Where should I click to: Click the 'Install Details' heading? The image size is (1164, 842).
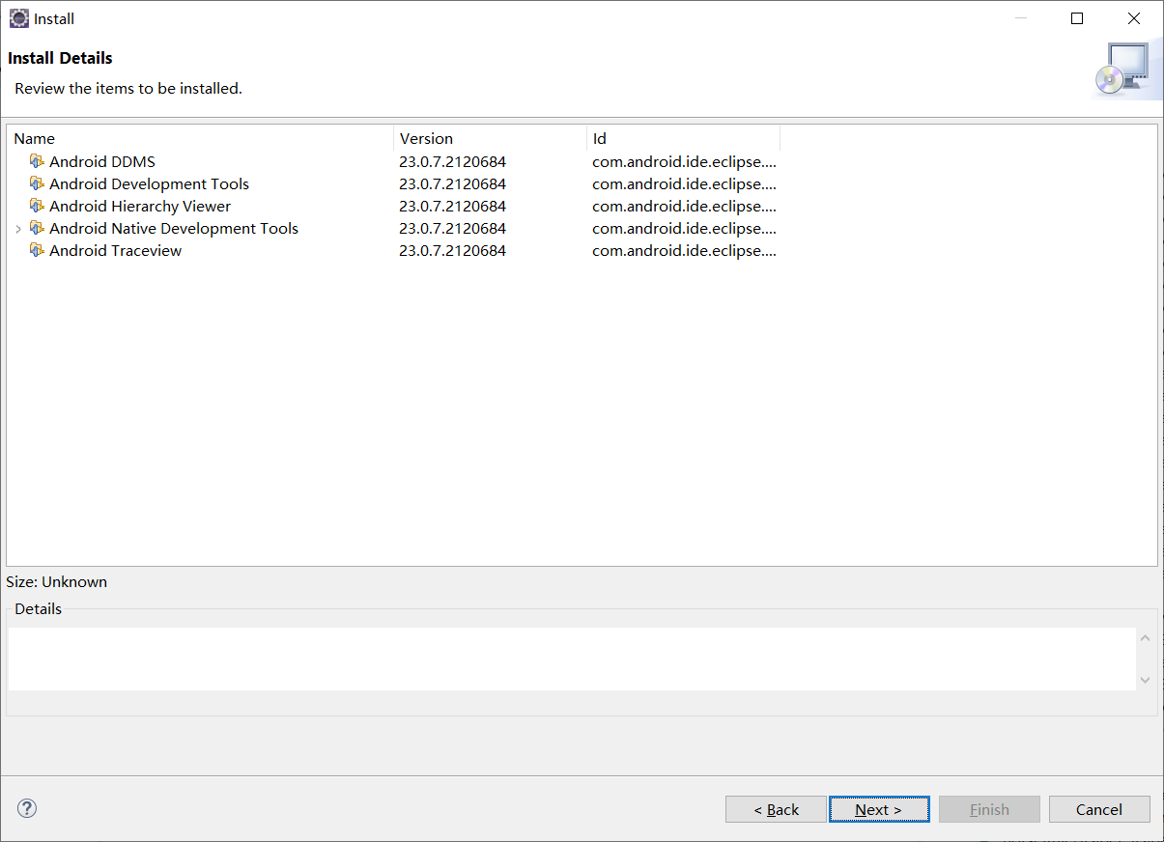click(60, 58)
